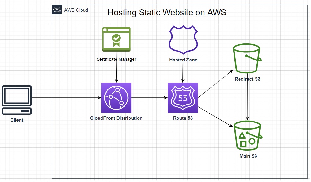Select the 'Redirect S3' text label

[247, 79]
